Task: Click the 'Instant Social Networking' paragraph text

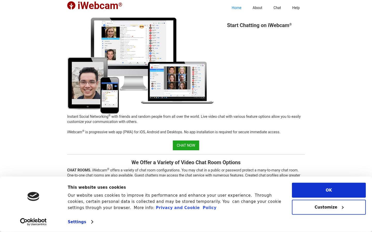Action: [x=184, y=119]
